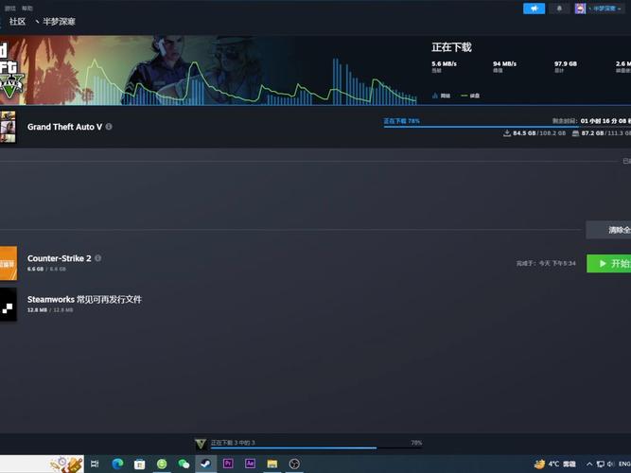Viewport: 631px width, 473px height.
Task: Click the 5.6 MB/s current speed value
Action: (444, 63)
